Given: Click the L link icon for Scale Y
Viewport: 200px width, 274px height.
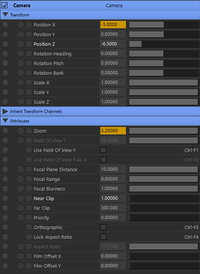Looking at the screenshot, I should click(28, 92).
